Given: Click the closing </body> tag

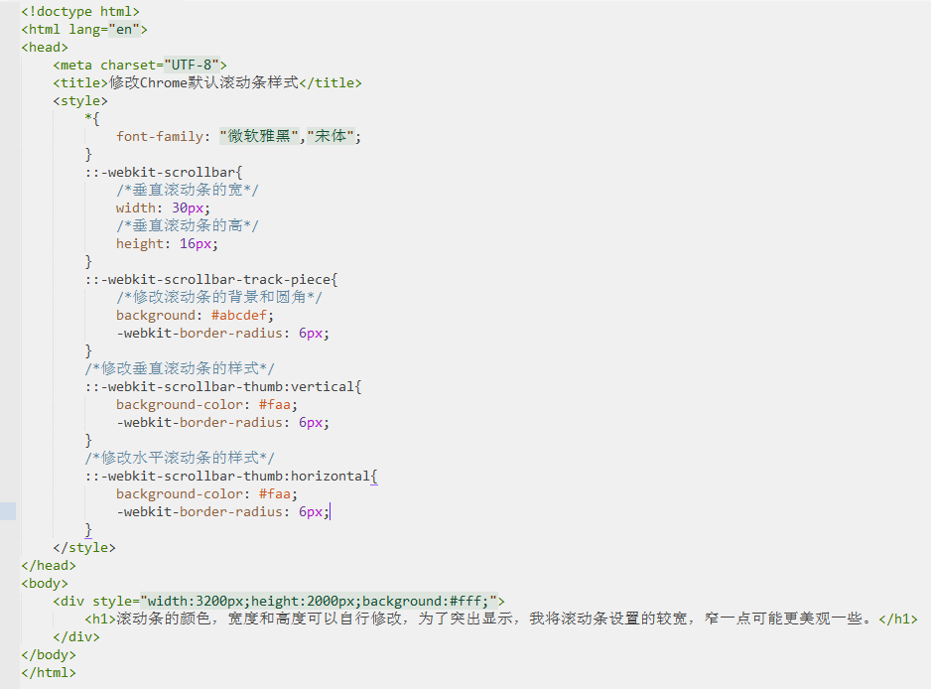Looking at the screenshot, I should point(49,654).
